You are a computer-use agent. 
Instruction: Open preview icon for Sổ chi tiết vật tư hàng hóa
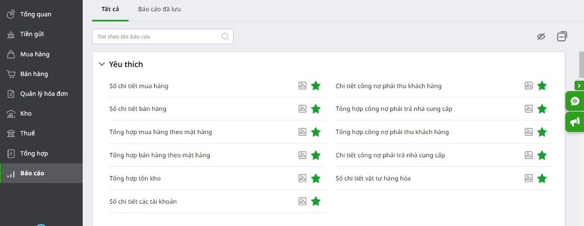(x=529, y=178)
